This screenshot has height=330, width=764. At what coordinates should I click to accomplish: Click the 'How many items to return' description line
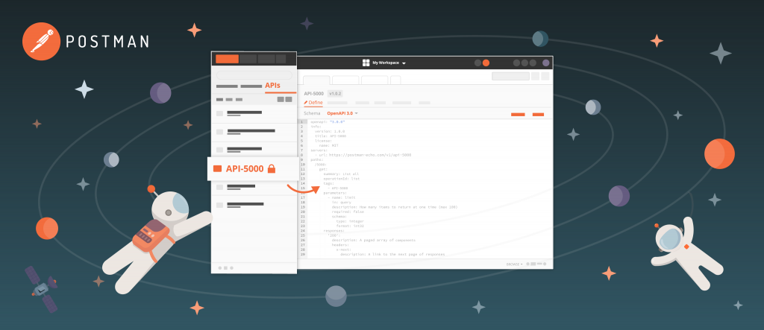[x=395, y=207]
